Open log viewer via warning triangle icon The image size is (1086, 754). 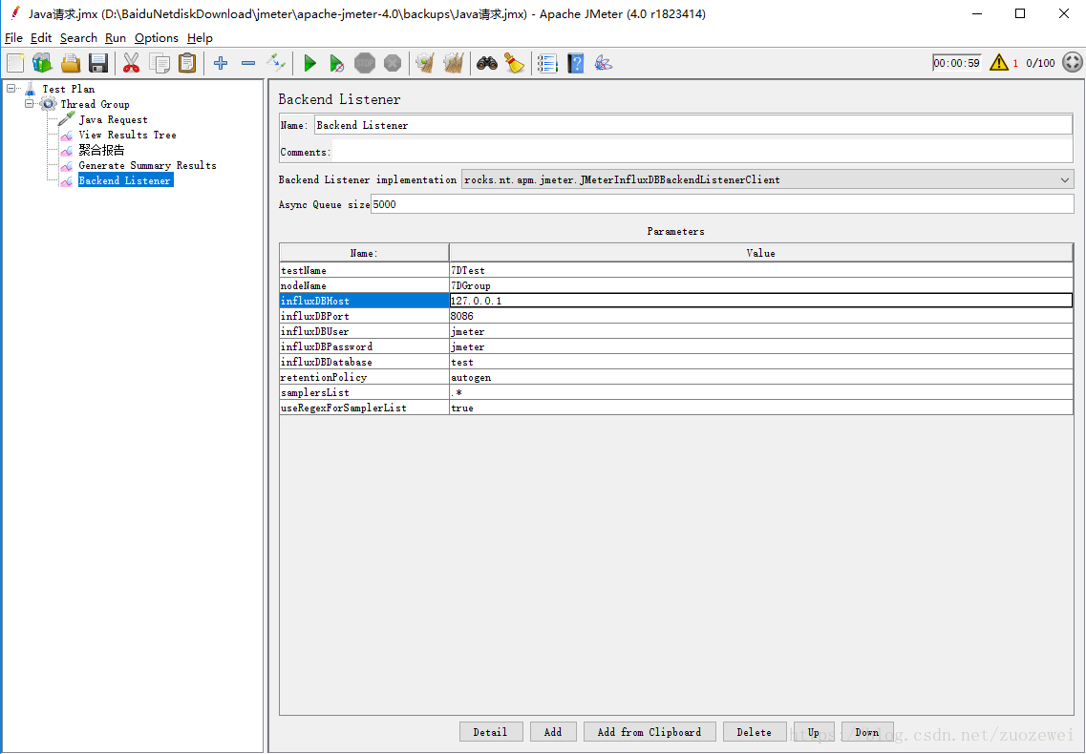point(999,62)
